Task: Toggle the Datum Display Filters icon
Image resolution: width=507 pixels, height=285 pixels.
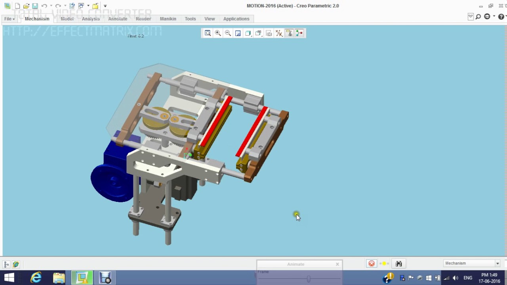Action: [x=279, y=33]
